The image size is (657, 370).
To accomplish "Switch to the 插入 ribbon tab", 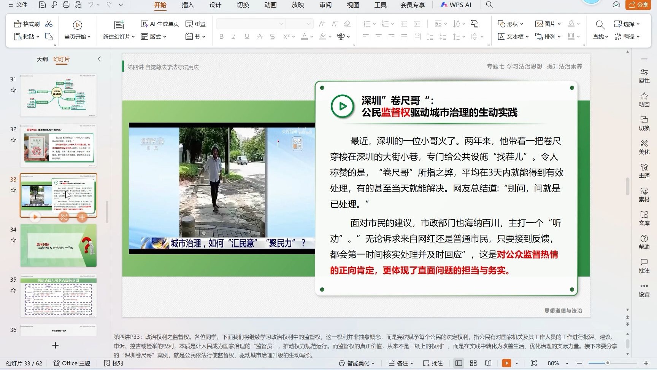I will click(x=188, y=5).
